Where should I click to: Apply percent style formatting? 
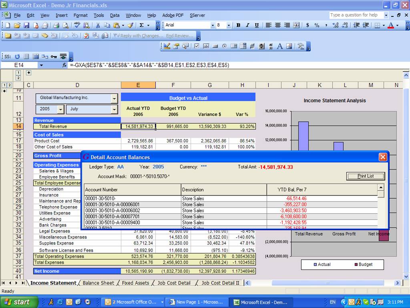[317, 25]
